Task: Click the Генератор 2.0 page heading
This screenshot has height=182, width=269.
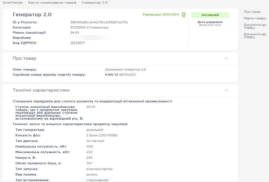Action: coord(32,14)
